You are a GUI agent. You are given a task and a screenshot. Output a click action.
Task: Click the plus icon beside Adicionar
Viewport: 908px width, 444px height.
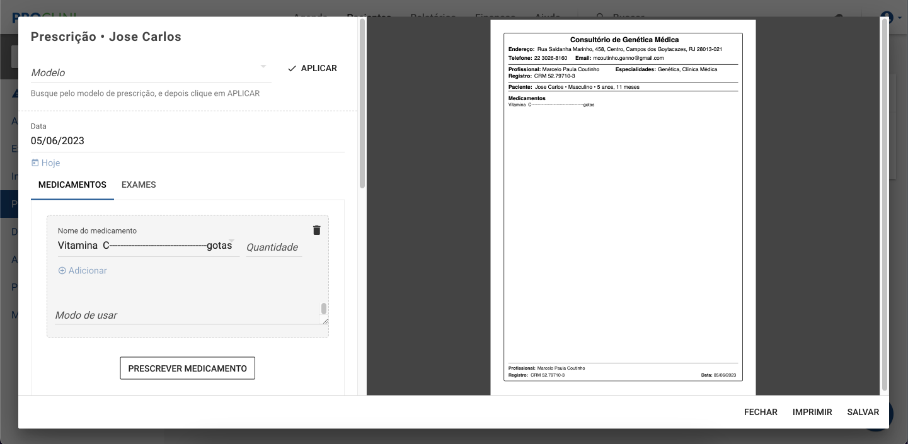pos(62,271)
